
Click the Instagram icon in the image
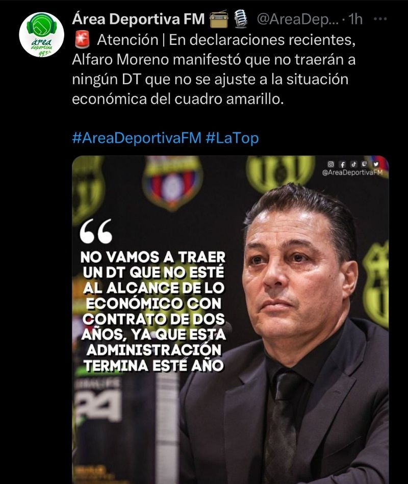[x=330, y=164]
